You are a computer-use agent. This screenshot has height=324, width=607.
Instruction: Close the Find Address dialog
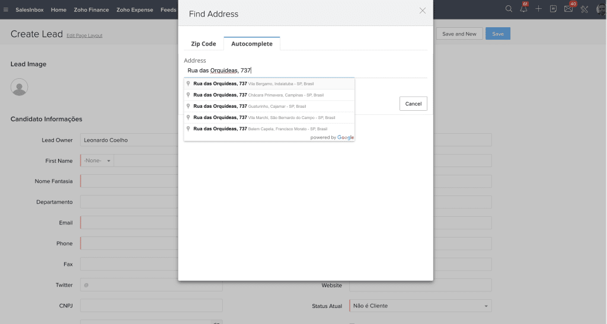(423, 11)
